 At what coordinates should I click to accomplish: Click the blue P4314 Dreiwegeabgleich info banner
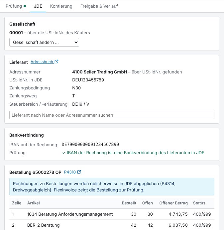112,187
